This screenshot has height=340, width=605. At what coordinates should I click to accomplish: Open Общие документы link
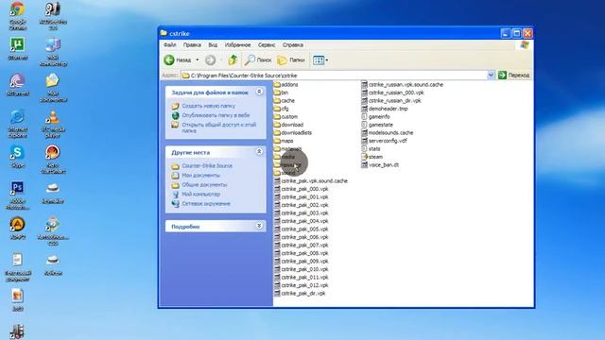(x=204, y=185)
